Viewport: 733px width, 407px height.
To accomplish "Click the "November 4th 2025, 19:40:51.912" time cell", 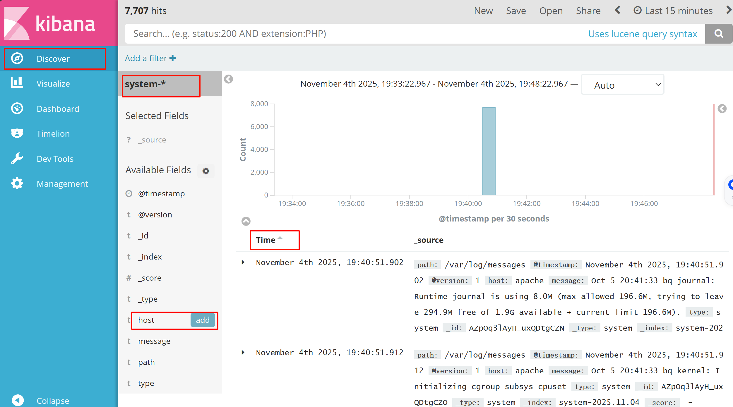I will (x=330, y=352).
